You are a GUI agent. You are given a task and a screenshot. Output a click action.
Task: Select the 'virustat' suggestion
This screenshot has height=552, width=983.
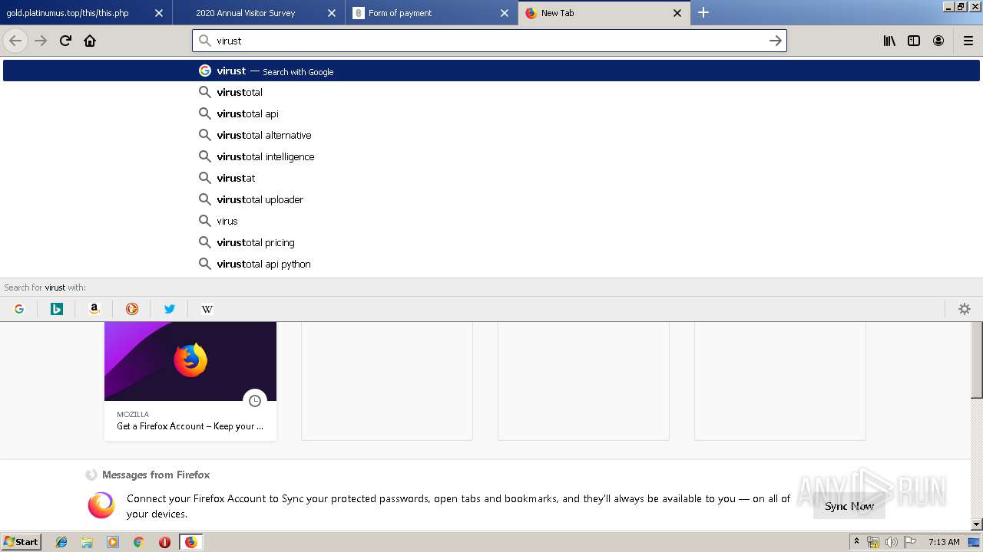[491, 178]
